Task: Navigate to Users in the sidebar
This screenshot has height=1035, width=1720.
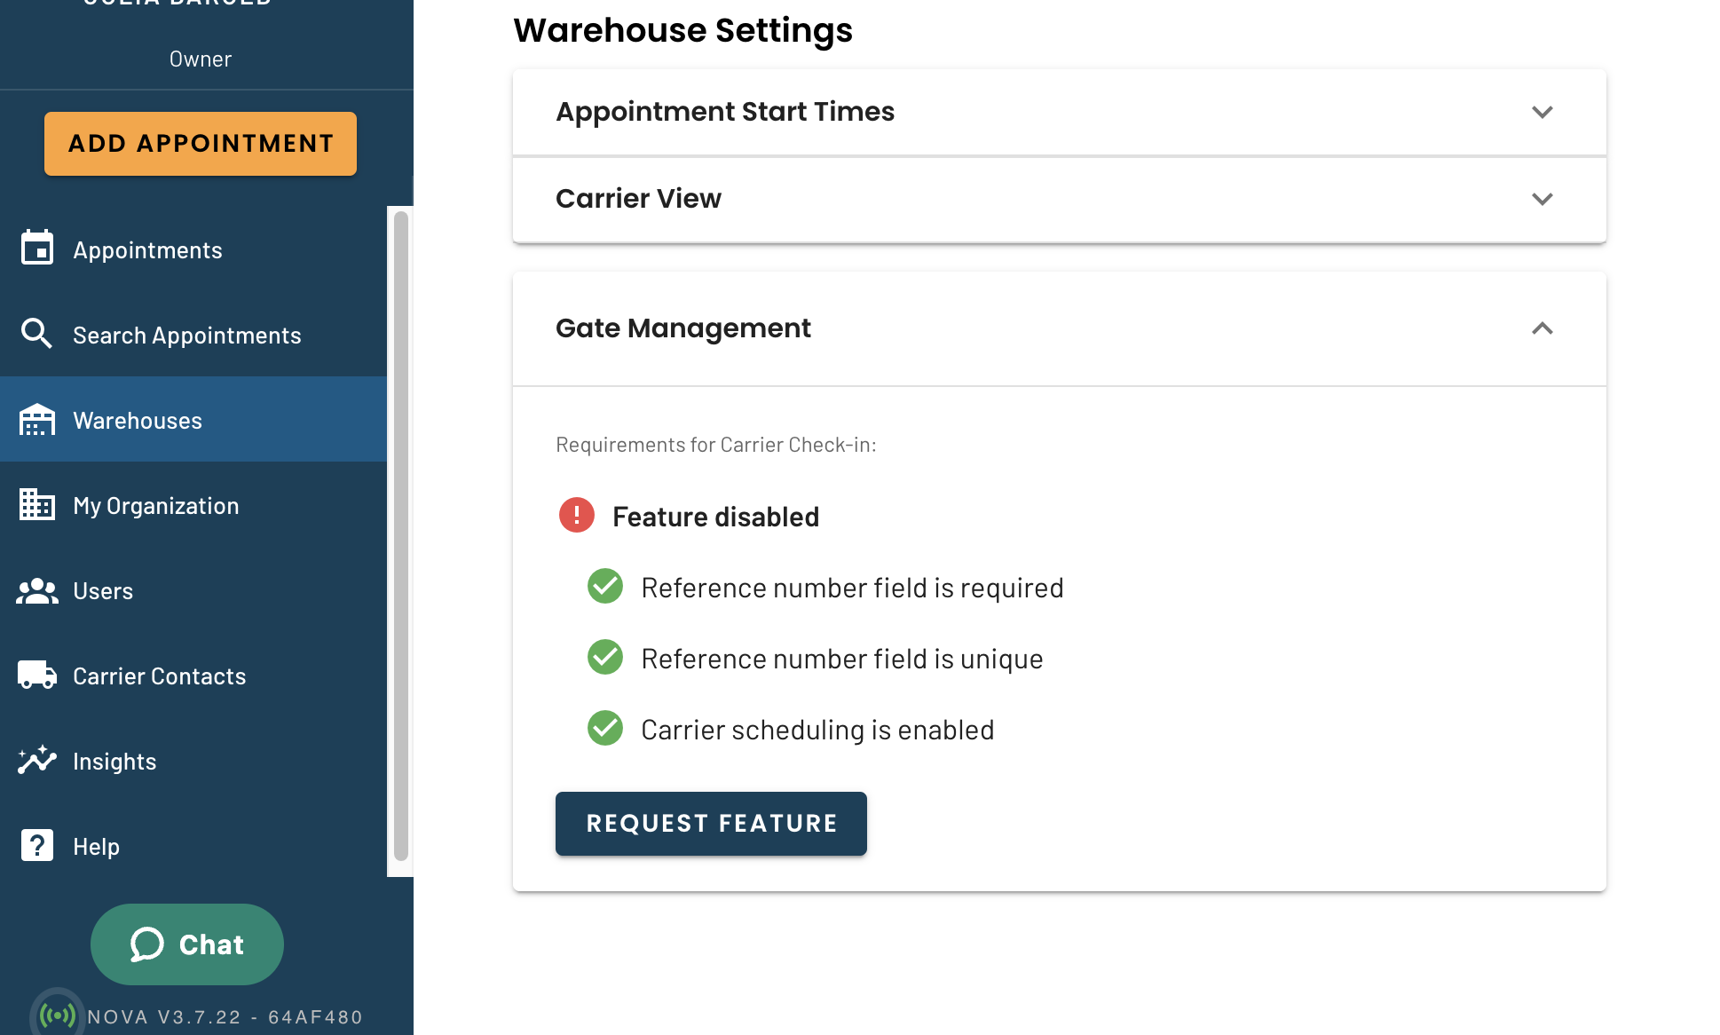Action: pos(193,590)
